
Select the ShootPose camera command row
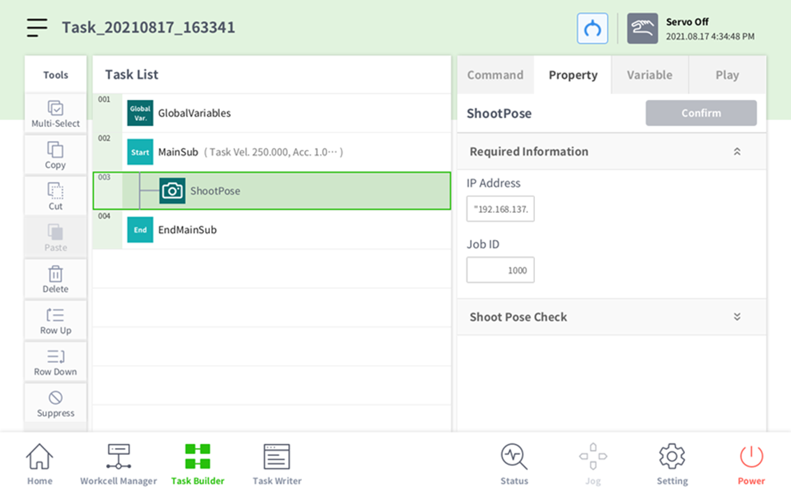272,191
